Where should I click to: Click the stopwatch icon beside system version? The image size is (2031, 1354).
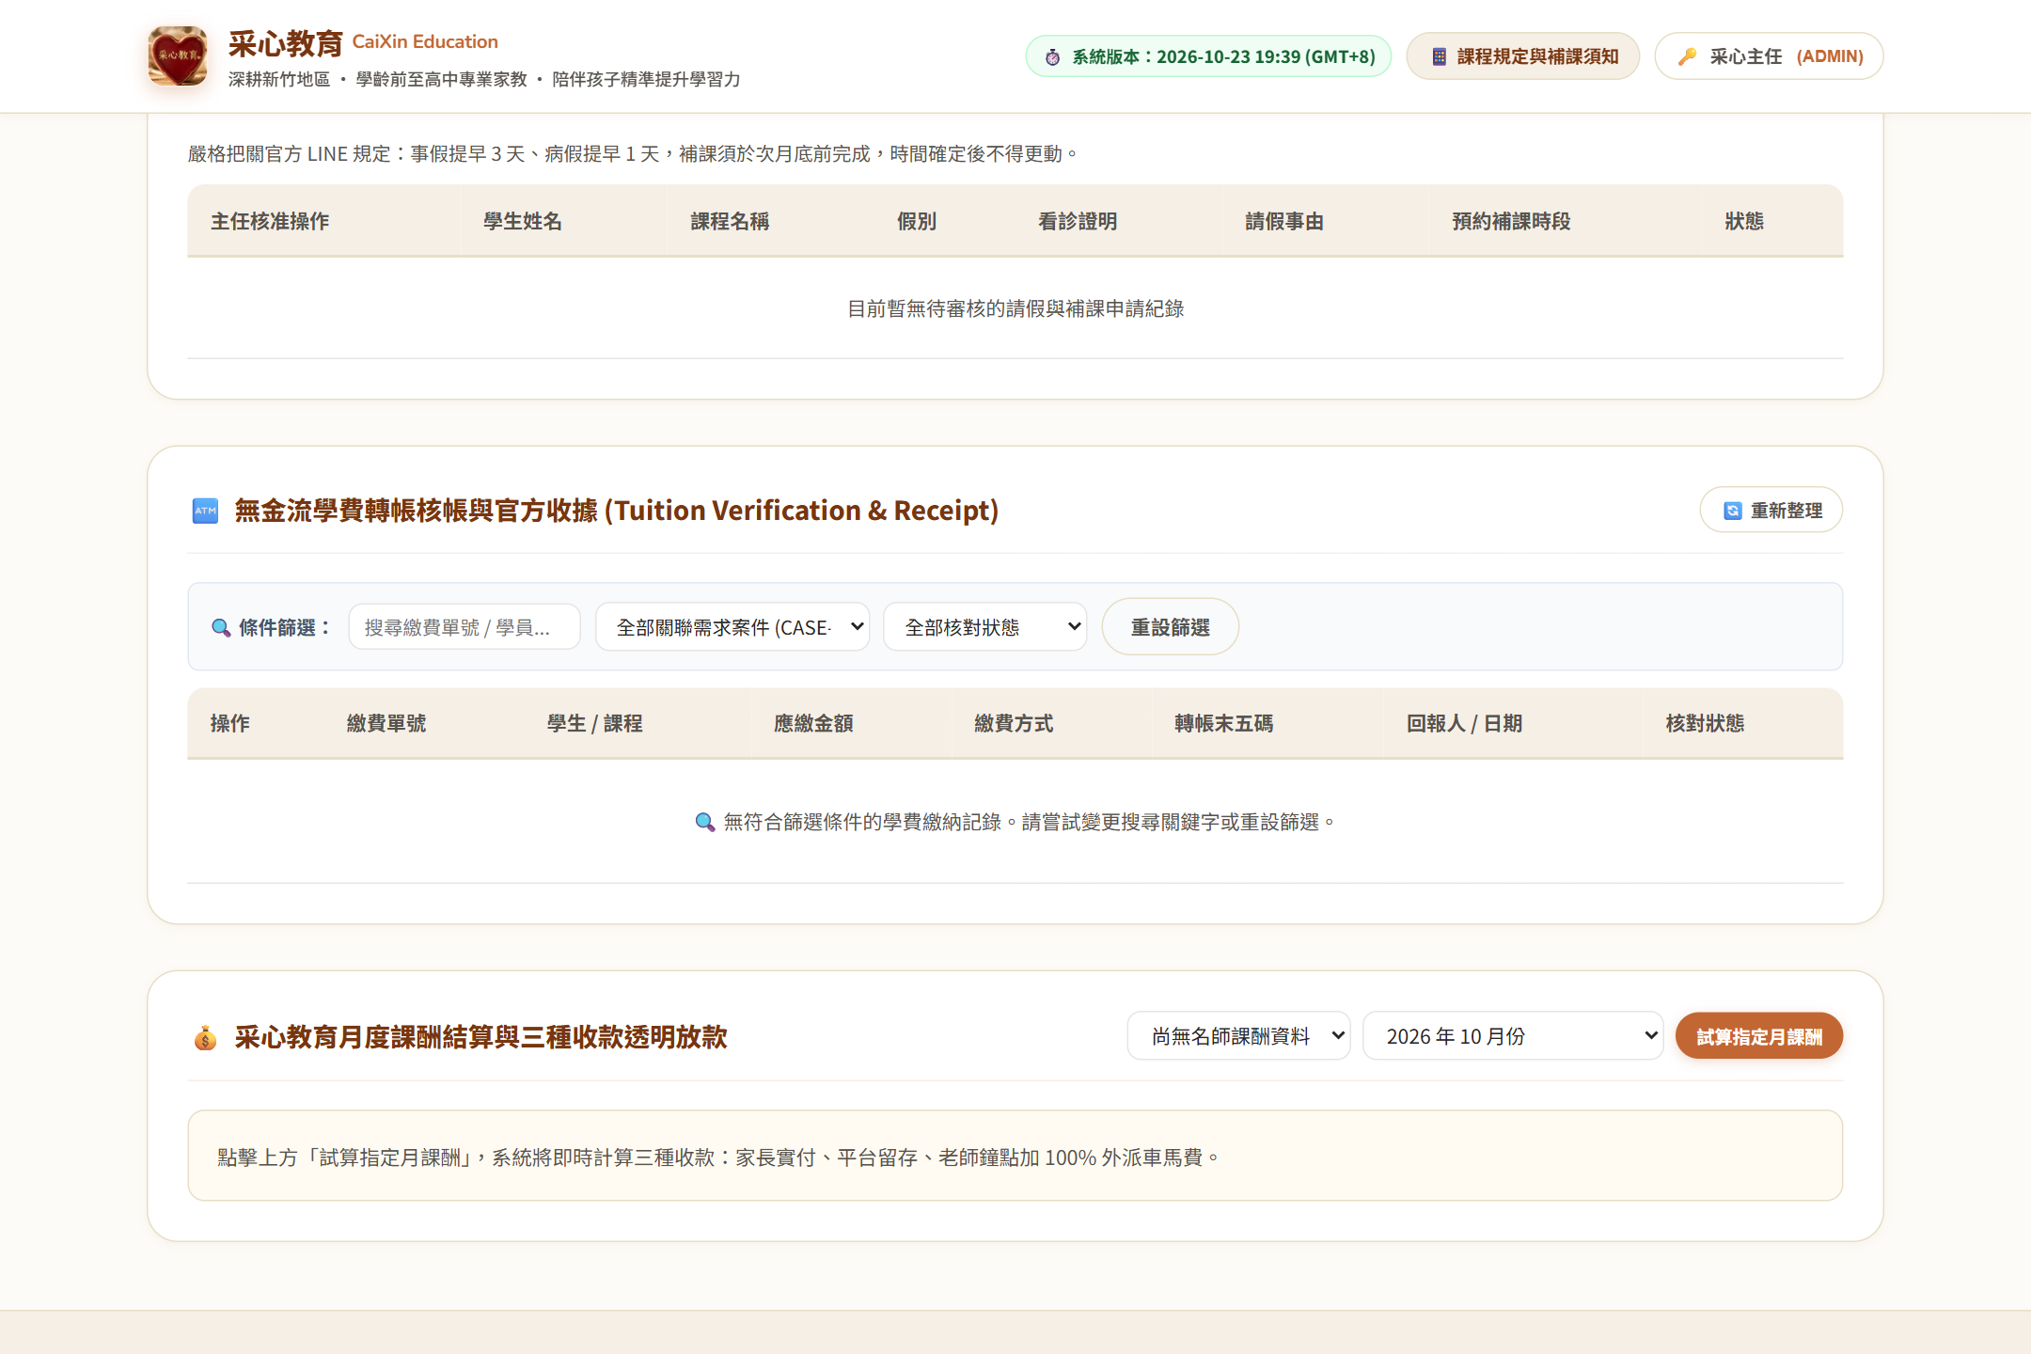tap(1053, 57)
